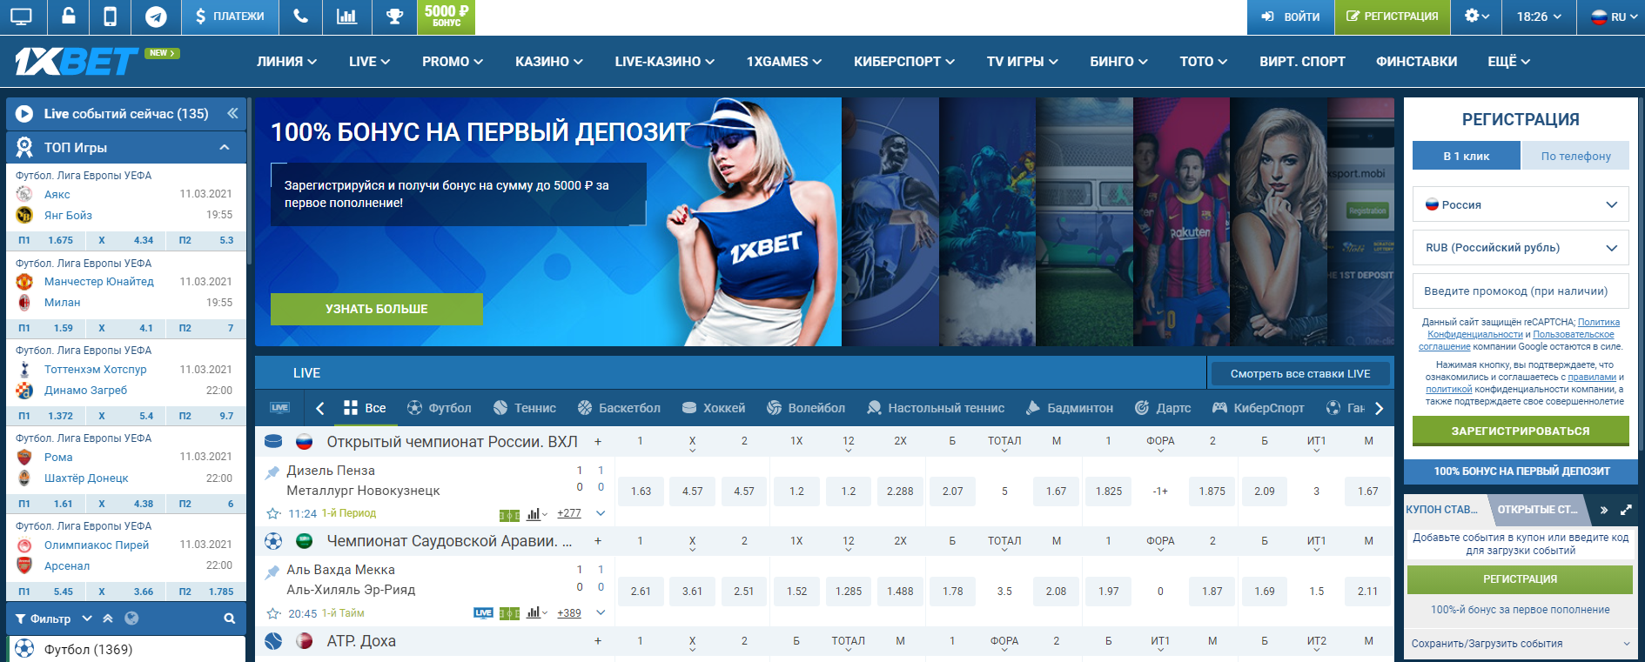1645x662 pixels.
Task: Show more sports with right arrow
Action: [1379, 408]
